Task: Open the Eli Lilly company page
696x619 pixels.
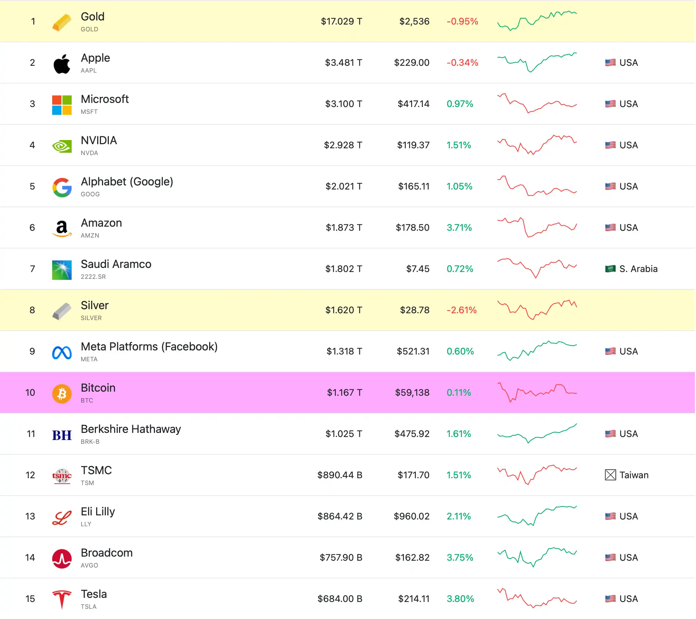Action: click(98, 511)
